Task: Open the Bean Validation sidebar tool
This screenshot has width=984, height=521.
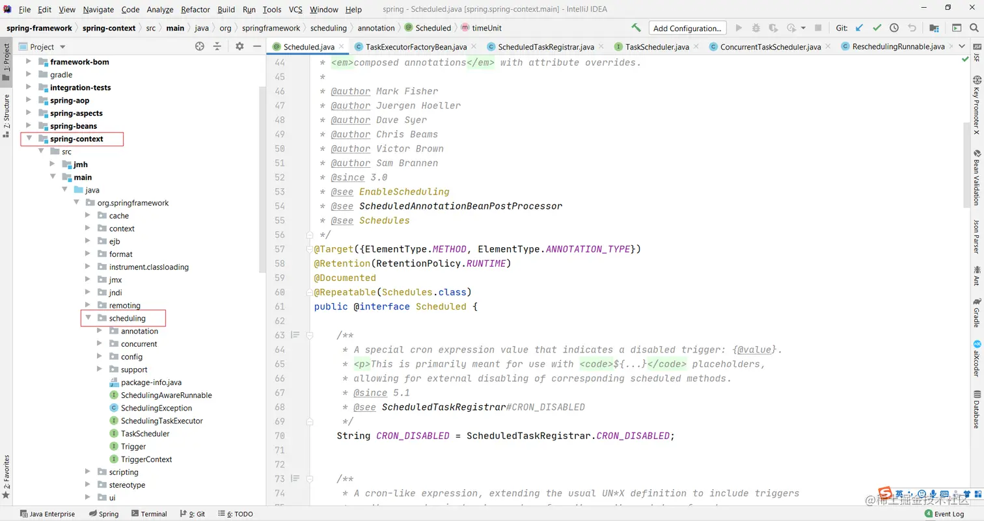Action: [977, 177]
